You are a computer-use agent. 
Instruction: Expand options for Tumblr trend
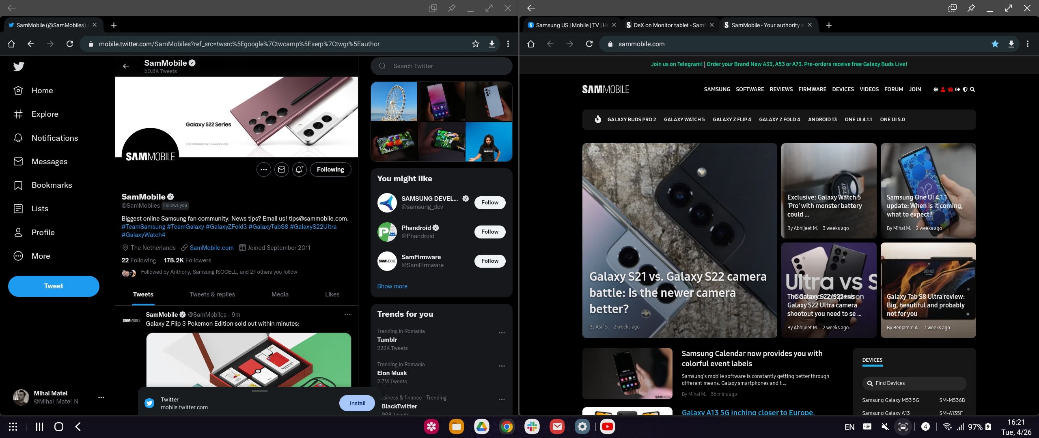pyautogui.click(x=502, y=333)
